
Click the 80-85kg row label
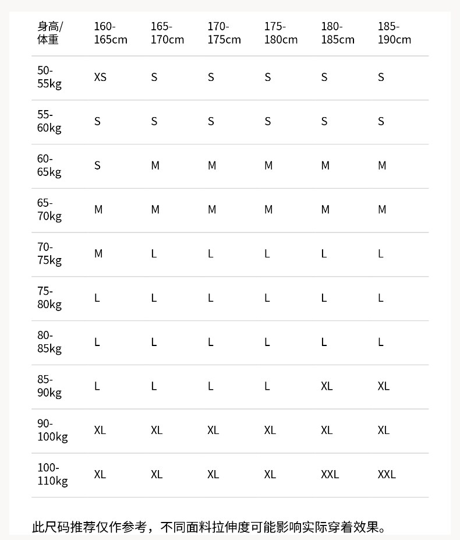pos(49,342)
